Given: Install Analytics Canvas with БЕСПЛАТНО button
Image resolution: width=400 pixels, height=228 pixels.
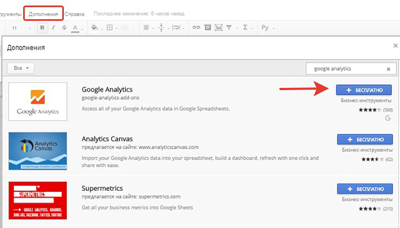Looking at the screenshot, I should tap(365, 139).
